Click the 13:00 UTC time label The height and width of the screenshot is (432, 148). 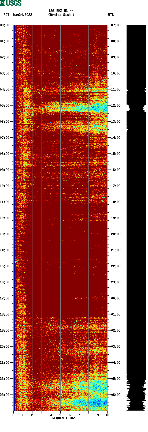coord(116,122)
